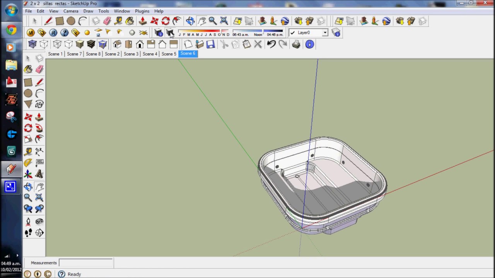Select the Paint Bucket tool
Image resolution: width=495 pixels, height=278 pixels.
(x=28, y=69)
